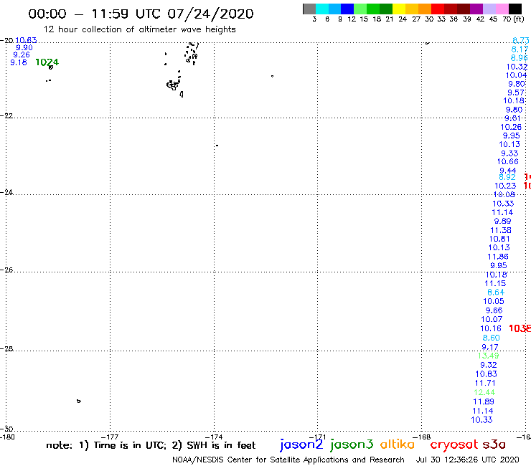
Task: Click the light blue value 8.92
Action: [x=507, y=177]
